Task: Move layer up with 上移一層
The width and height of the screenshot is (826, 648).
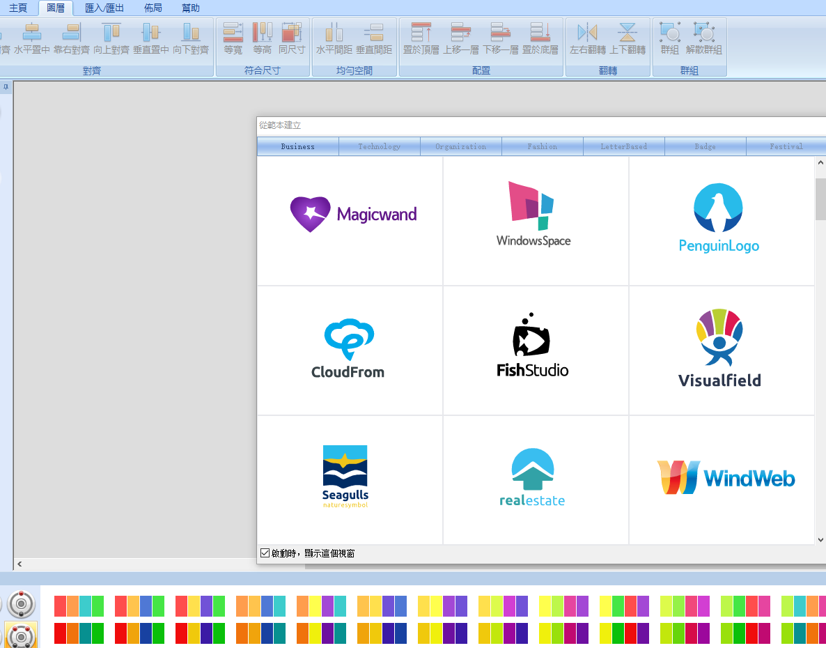Action: (x=461, y=38)
